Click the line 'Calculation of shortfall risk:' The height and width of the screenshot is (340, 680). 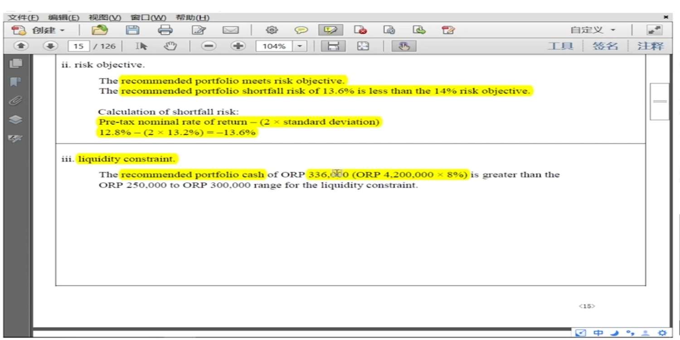[x=168, y=112]
